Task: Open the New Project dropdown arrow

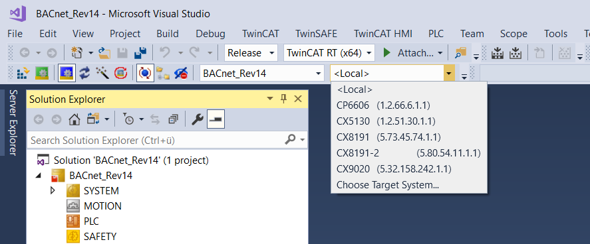Action: pyautogui.click(x=90, y=53)
